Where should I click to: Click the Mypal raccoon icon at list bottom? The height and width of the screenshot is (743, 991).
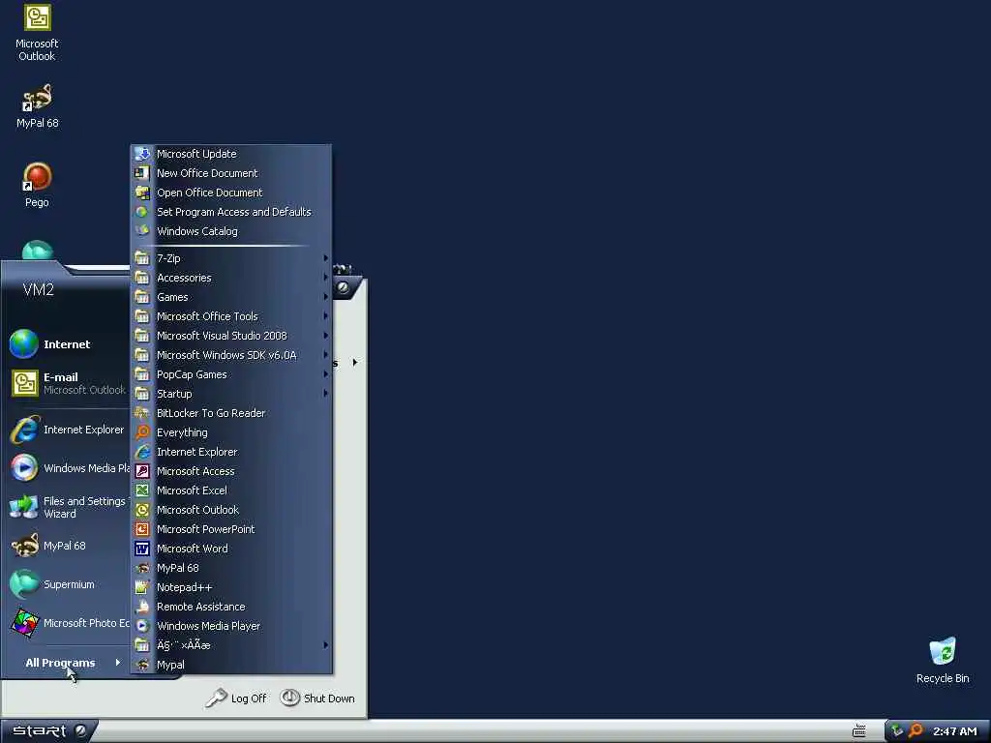(x=142, y=665)
